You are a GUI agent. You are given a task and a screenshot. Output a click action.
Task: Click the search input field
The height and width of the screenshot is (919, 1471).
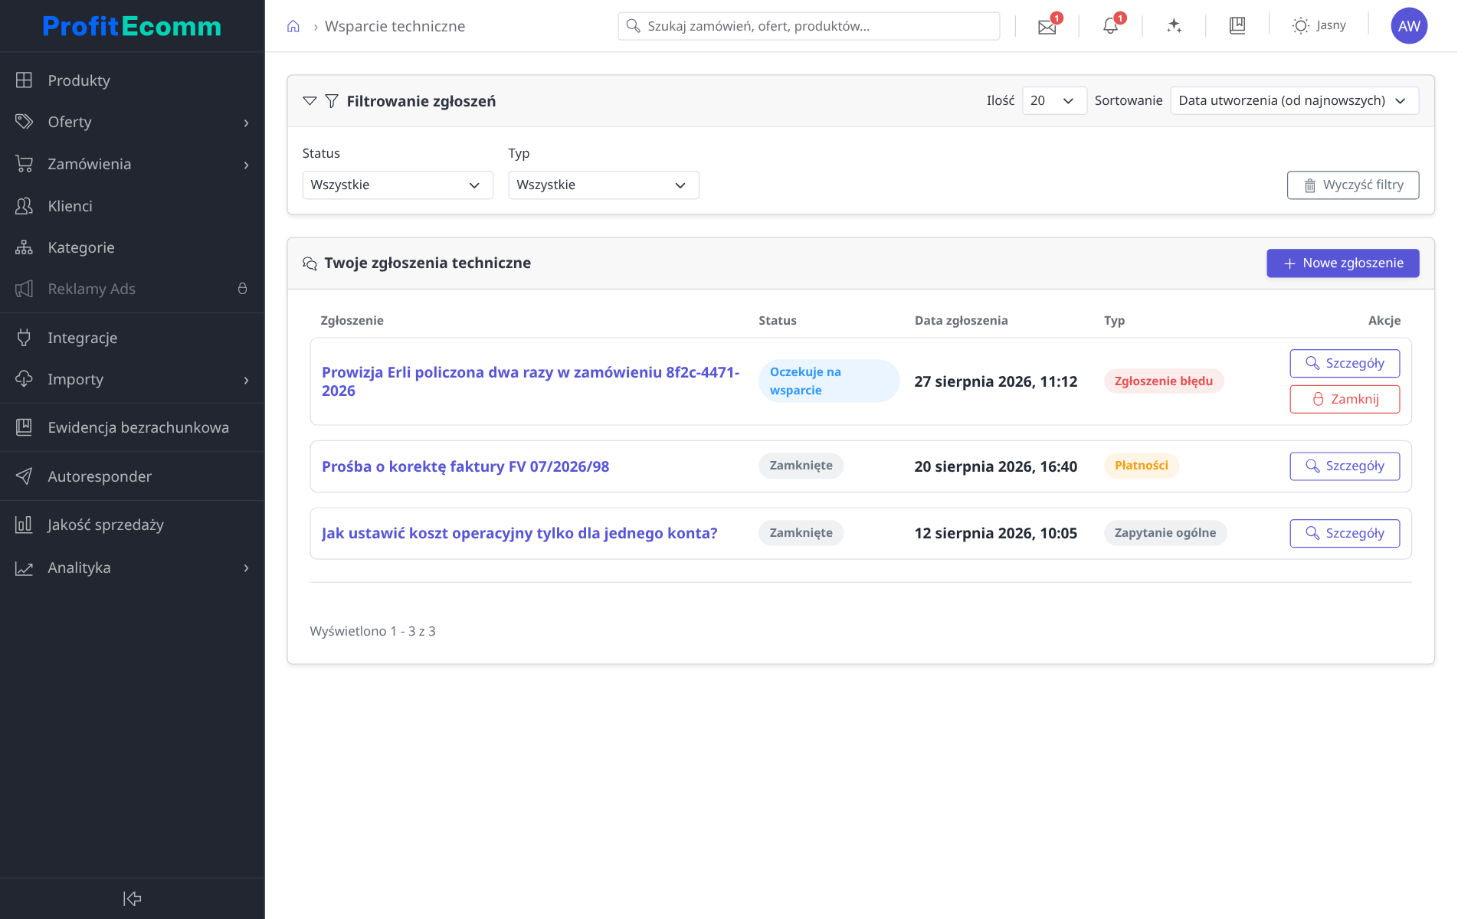click(x=809, y=26)
